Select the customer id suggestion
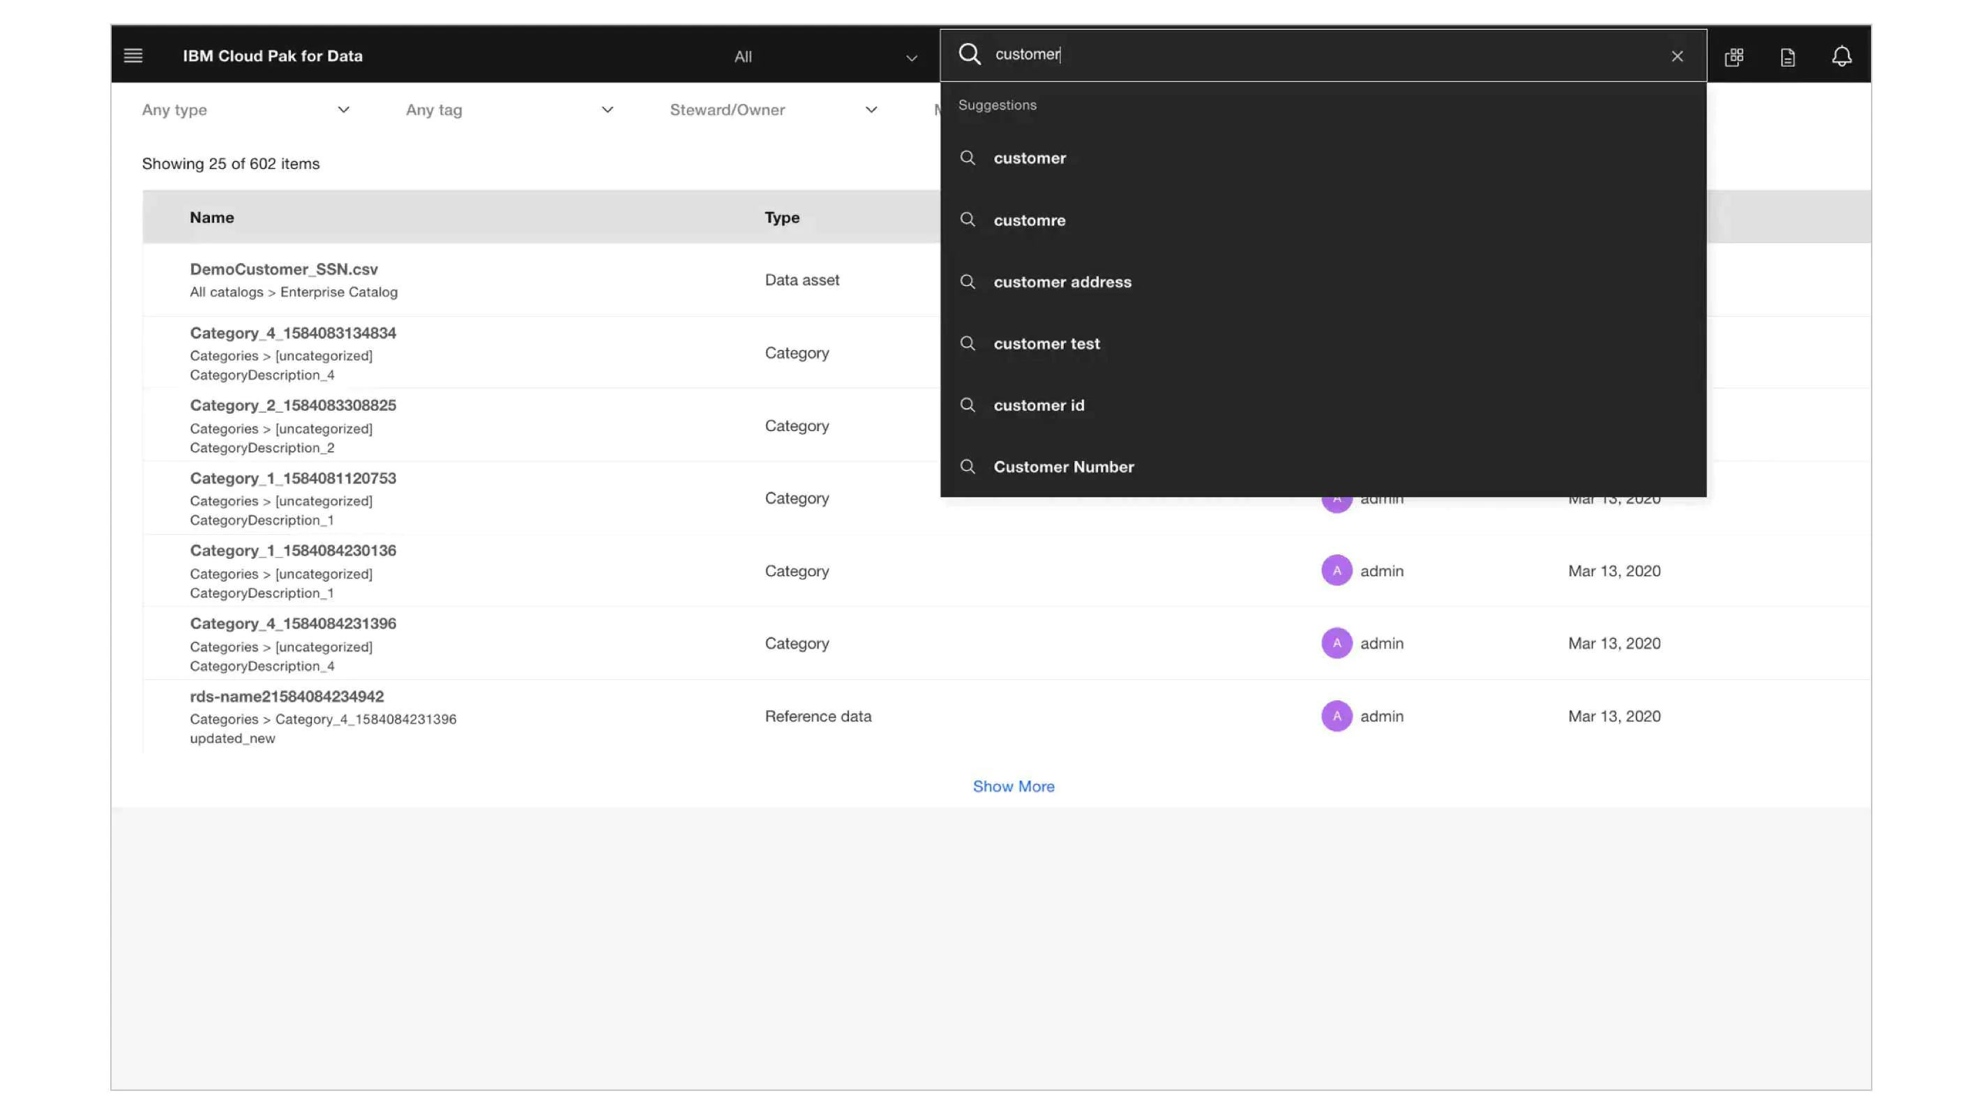 (1039, 405)
